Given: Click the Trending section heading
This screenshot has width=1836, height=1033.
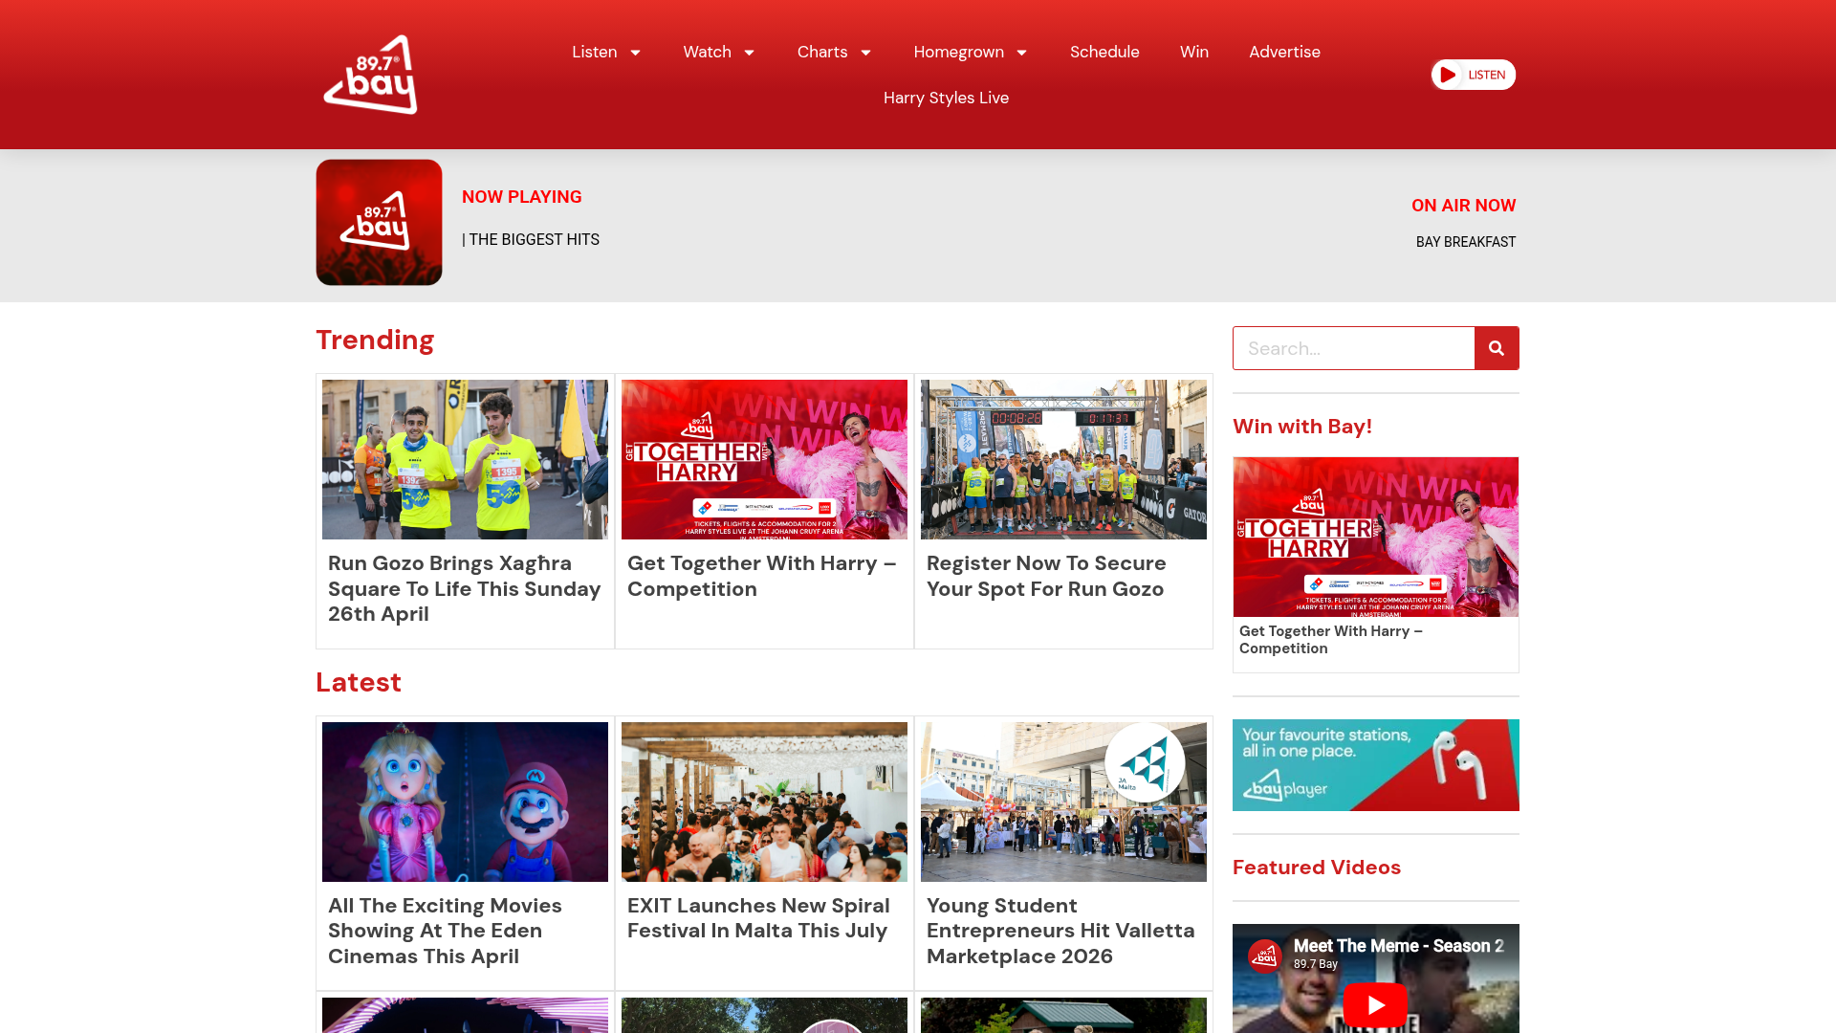Looking at the screenshot, I should point(375,340).
